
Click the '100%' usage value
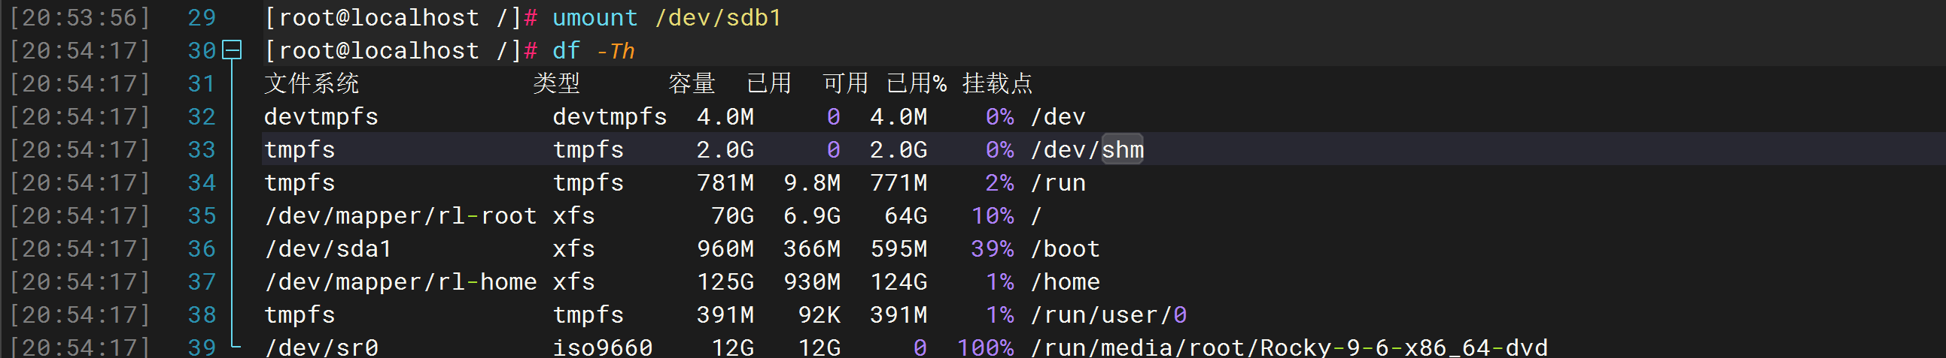click(986, 347)
